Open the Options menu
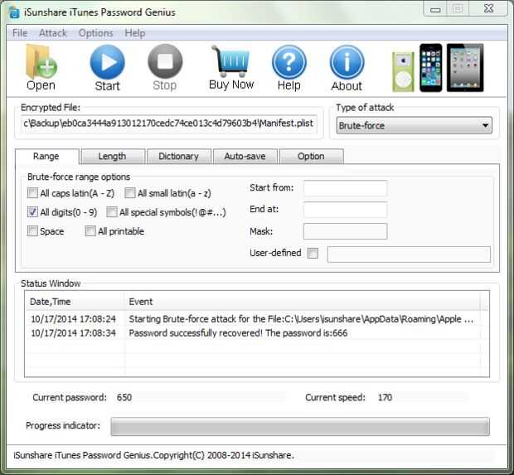Screen dimensions: 514x475 [95, 33]
